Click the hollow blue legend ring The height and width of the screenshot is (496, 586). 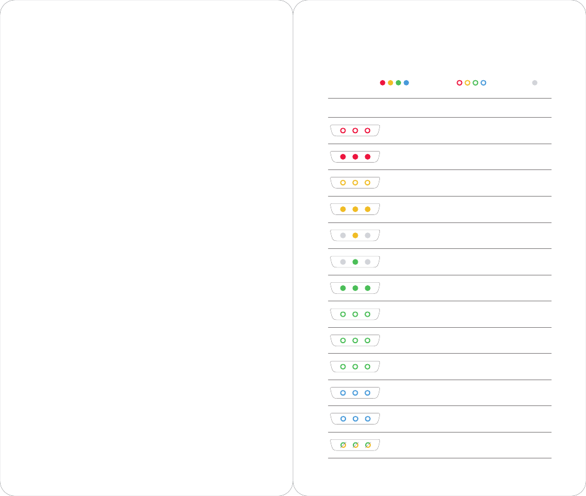click(x=483, y=83)
